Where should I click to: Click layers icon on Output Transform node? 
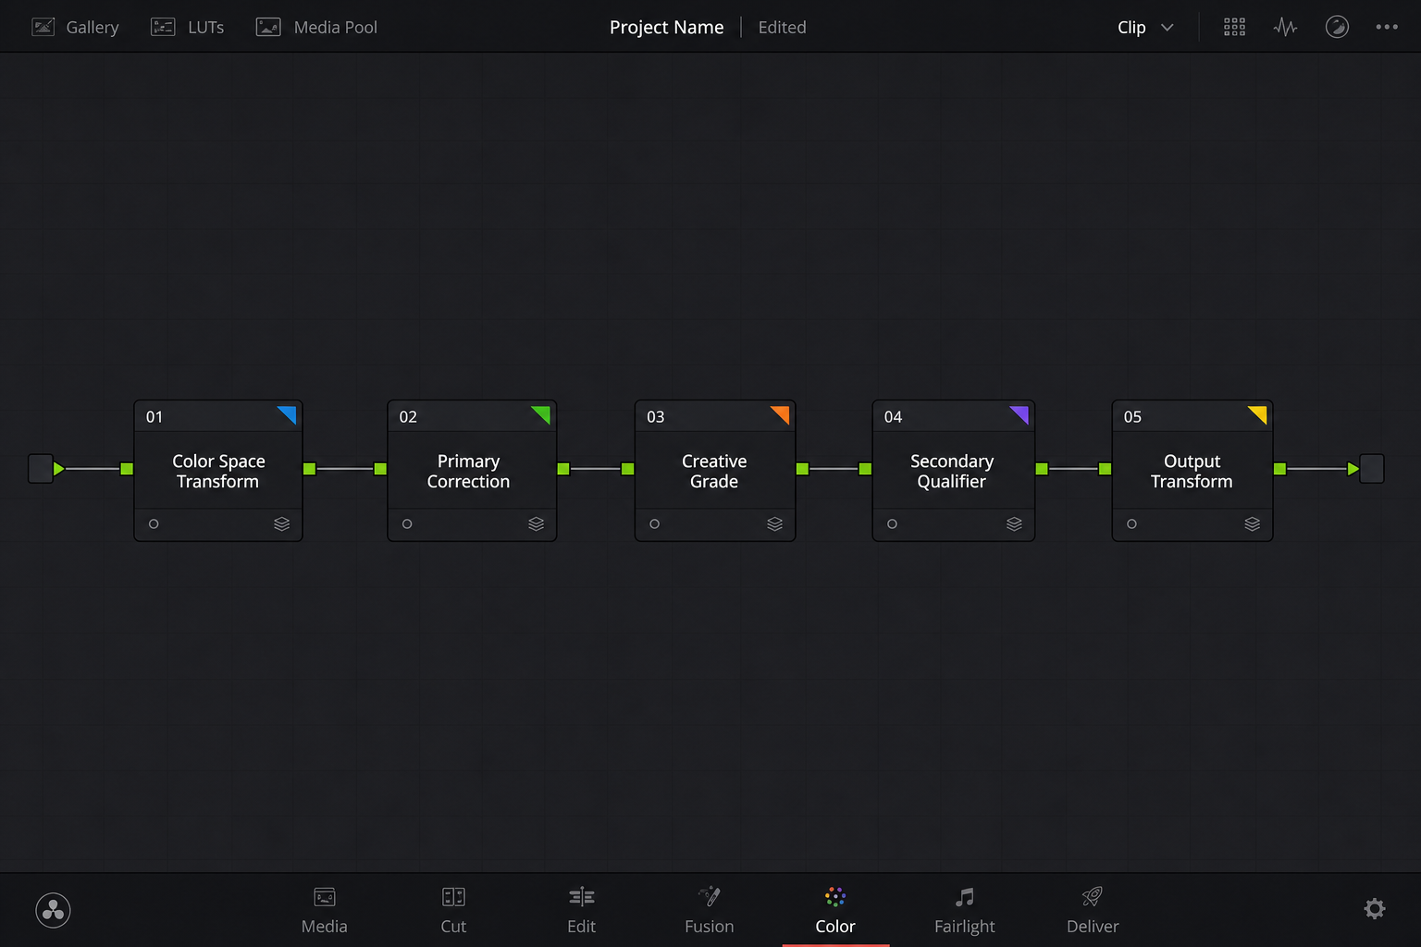(x=1253, y=523)
